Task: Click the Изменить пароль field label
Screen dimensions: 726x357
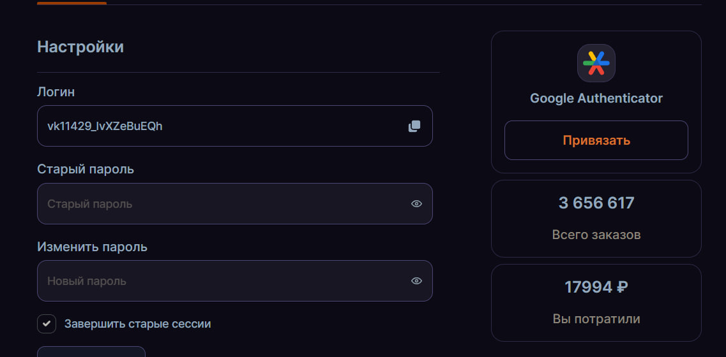Action: (92, 247)
